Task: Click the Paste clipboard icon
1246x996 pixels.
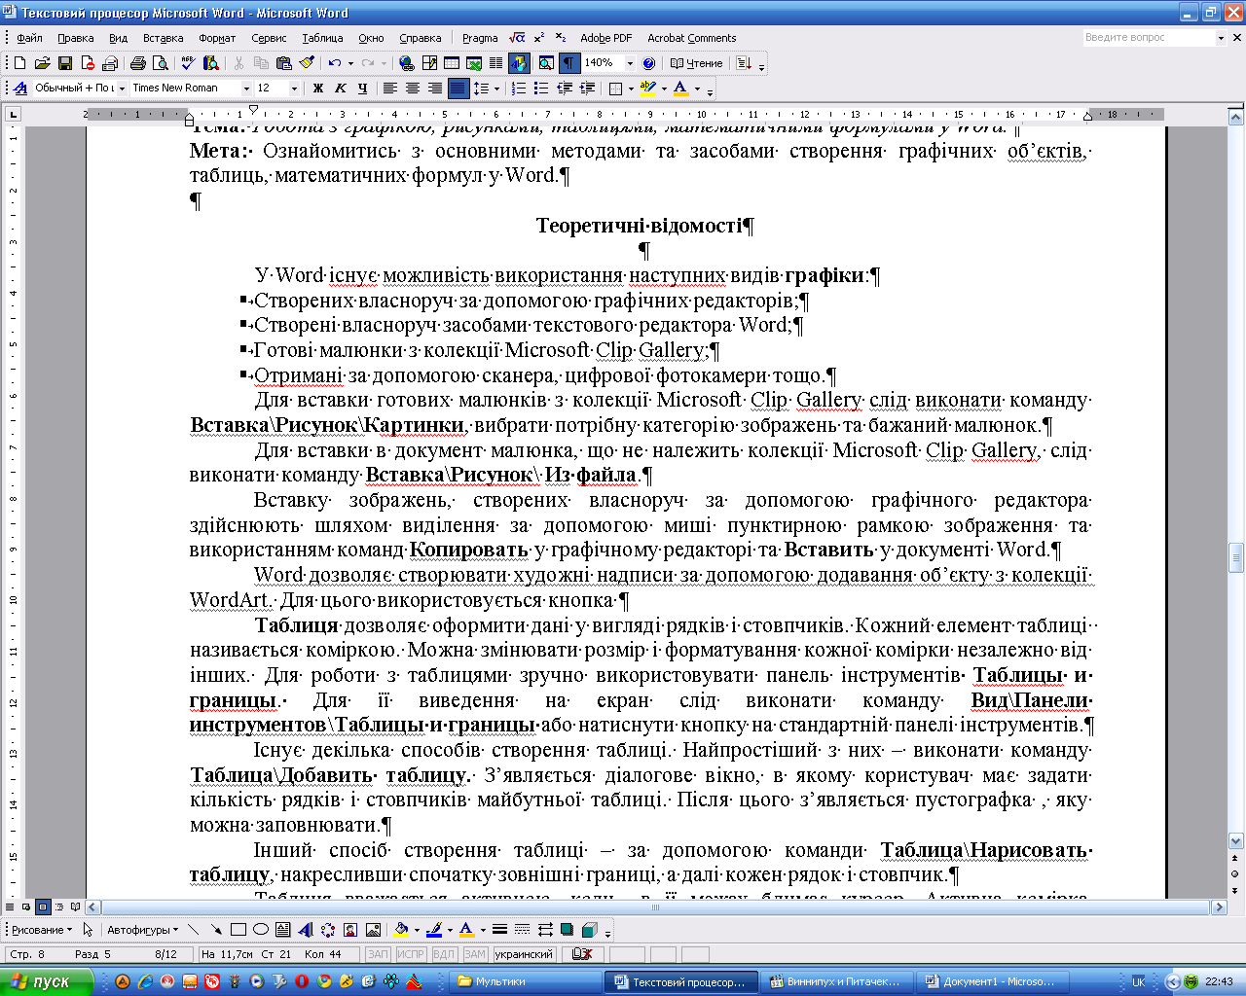Action: [283, 63]
